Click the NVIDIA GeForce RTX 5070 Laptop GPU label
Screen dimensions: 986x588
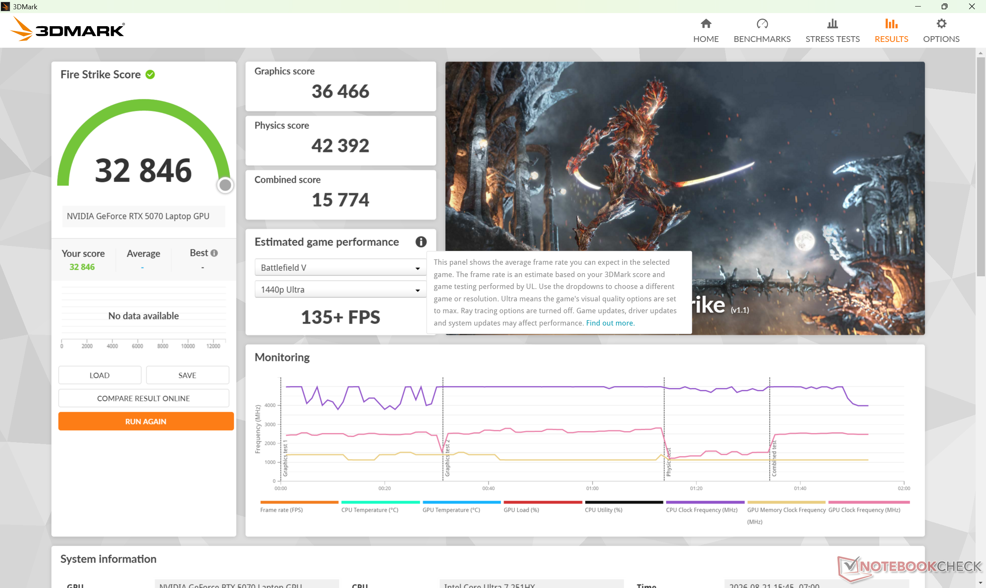coord(138,216)
